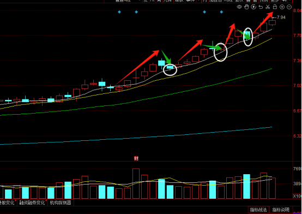This screenshot has width=302, height=214.
Task: Click the leftmost blue diamond event marker
Action: 119,12
